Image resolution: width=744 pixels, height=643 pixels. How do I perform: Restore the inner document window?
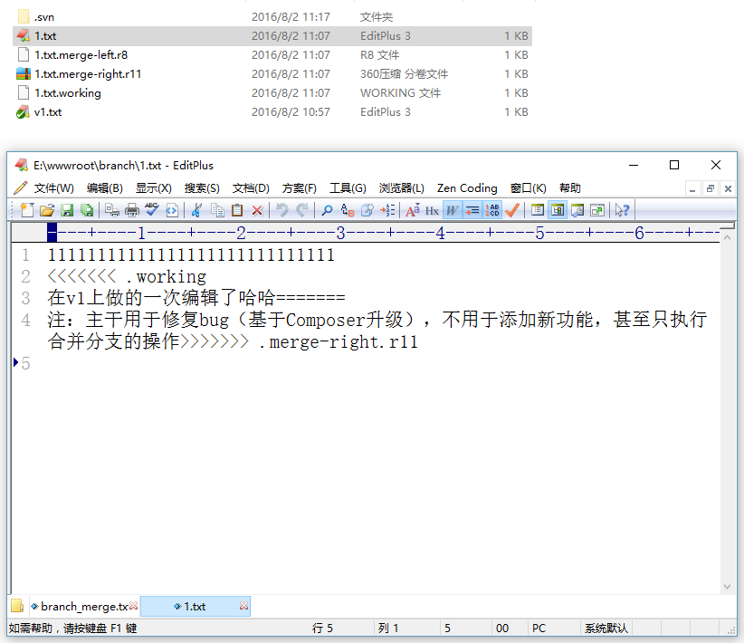(711, 189)
